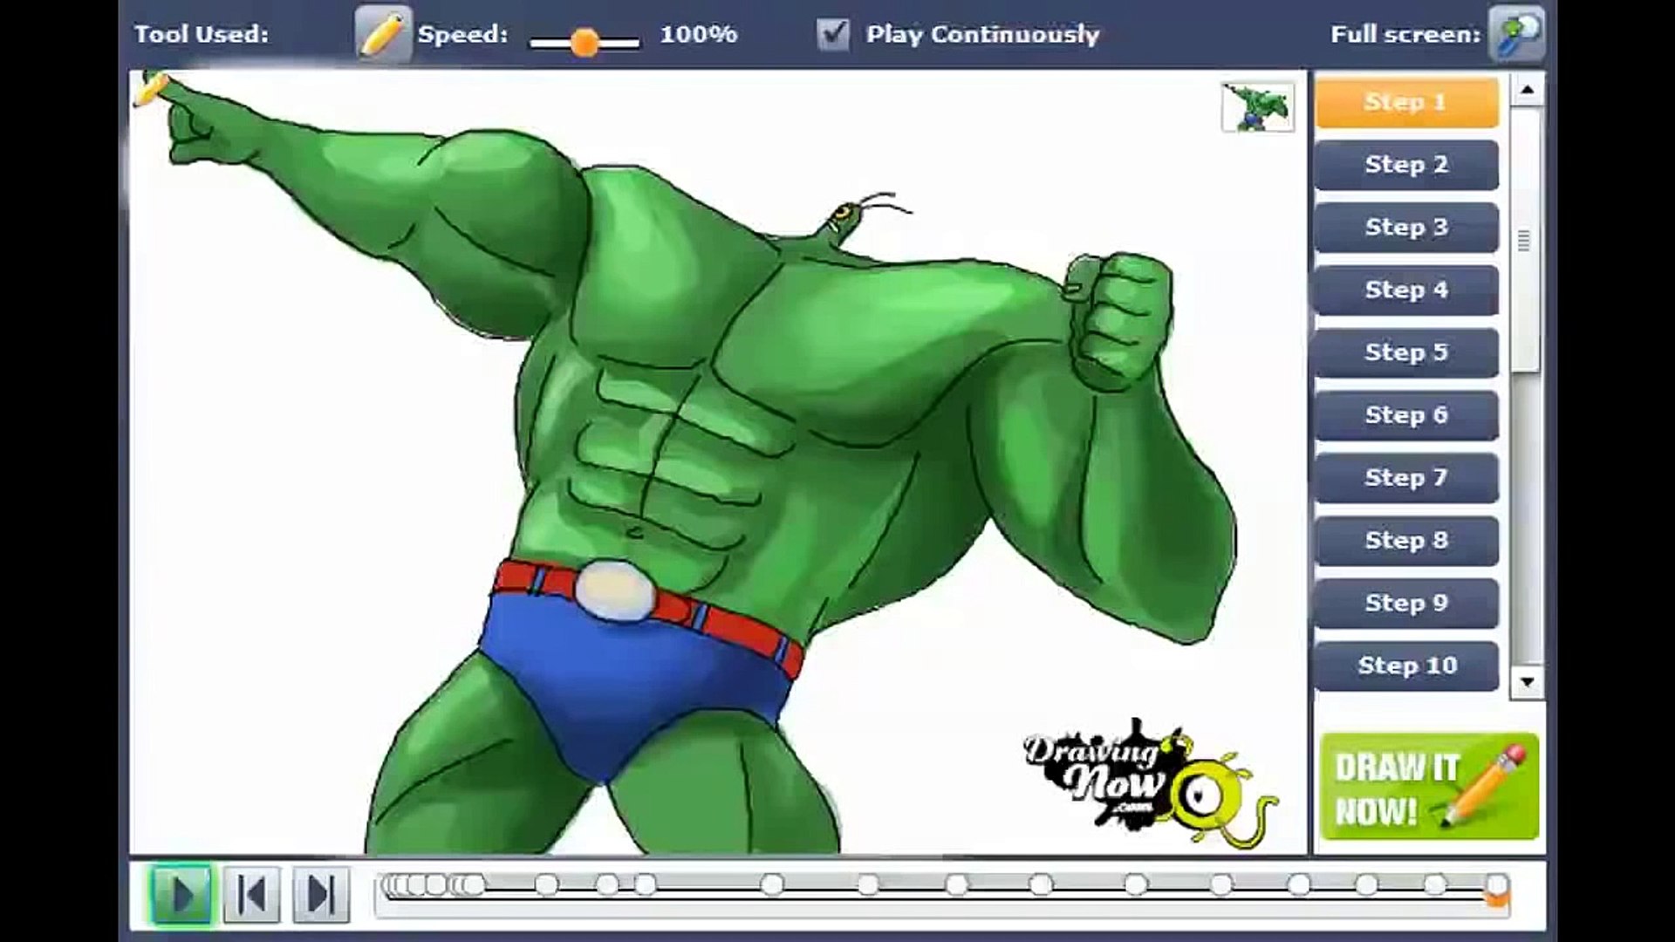Choose Step 8 from the list

[1406, 541]
